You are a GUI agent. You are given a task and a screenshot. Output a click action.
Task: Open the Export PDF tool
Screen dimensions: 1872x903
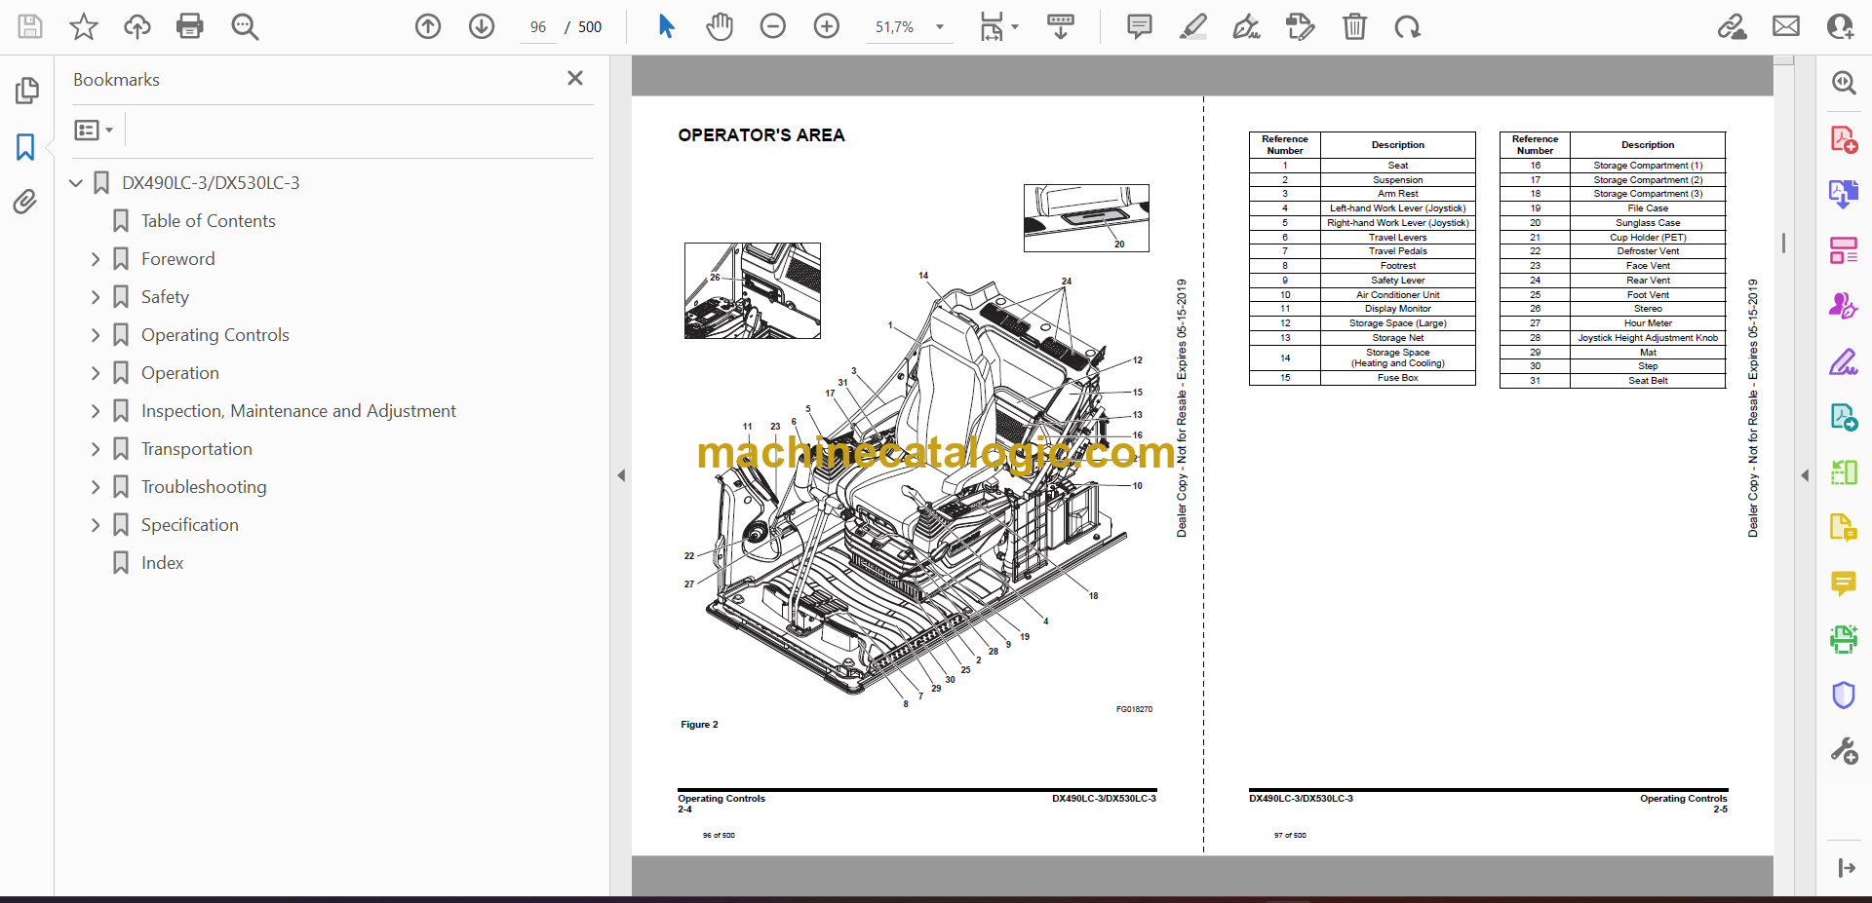[x=1843, y=195]
